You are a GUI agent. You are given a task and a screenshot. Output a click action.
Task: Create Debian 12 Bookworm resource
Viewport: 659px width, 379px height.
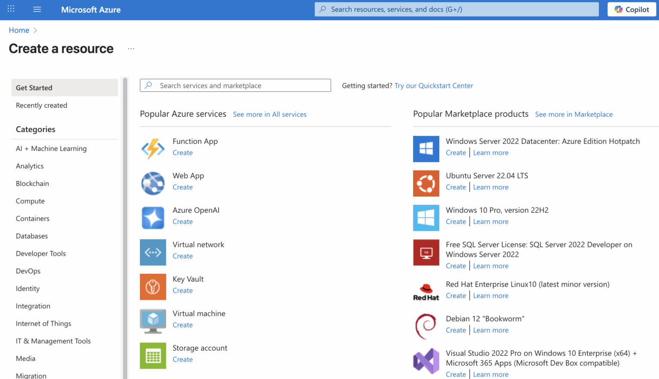coord(456,330)
